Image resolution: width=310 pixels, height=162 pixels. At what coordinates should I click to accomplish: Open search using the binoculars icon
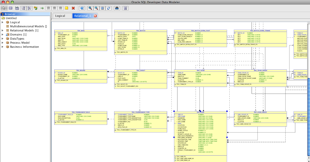(x=117, y=8)
